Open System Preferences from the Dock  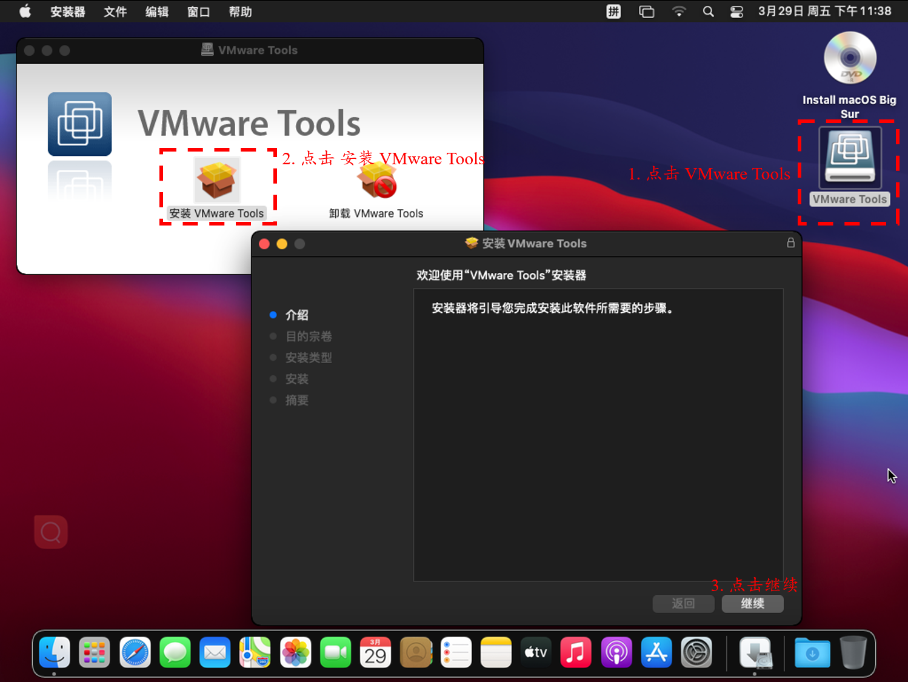tap(696, 652)
